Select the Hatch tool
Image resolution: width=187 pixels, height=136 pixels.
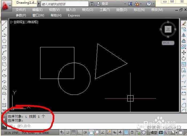coord(4,105)
